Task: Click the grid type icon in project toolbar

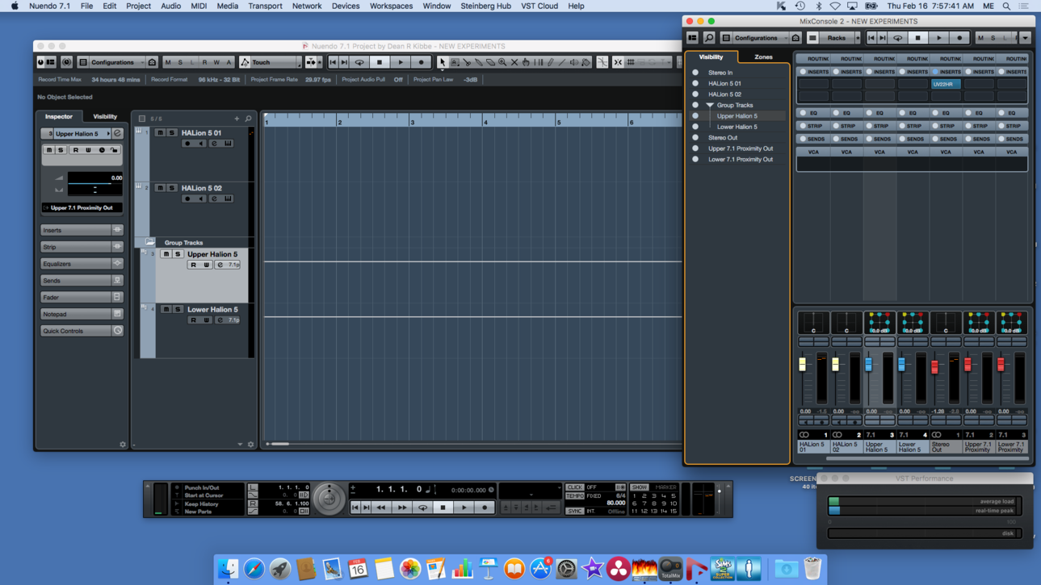Action: (x=631, y=62)
